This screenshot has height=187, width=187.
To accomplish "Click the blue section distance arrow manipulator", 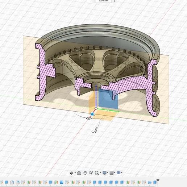I will [x=92, y=114].
